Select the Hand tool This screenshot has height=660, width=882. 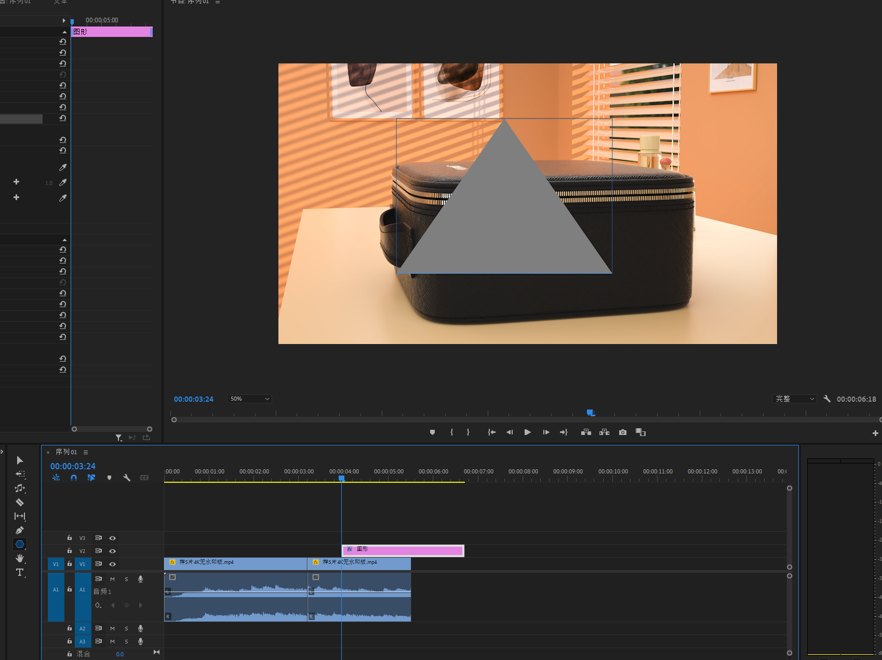[x=20, y=558]
